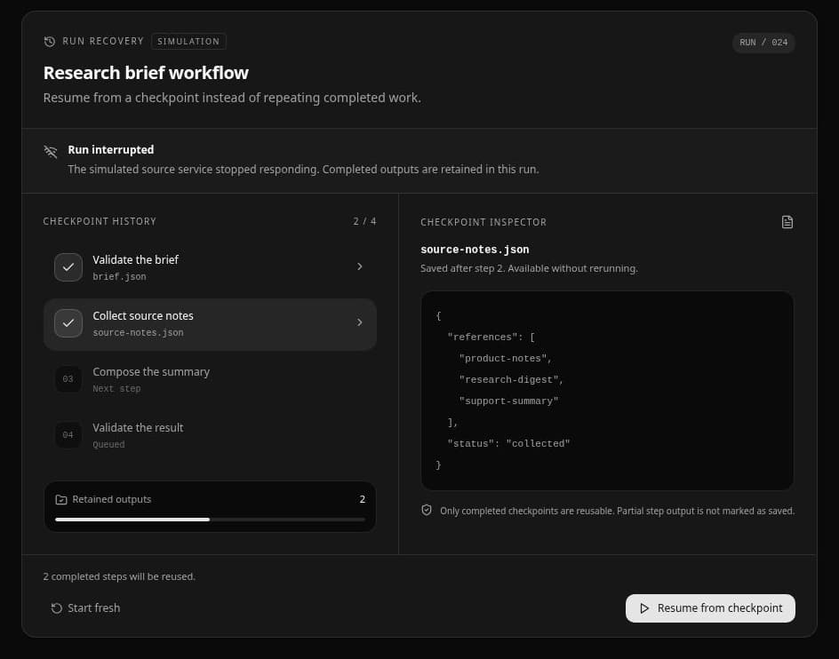Click the Retained outputs folder icon
This screenshot has height=659, width=839.
tap(61, 500)
